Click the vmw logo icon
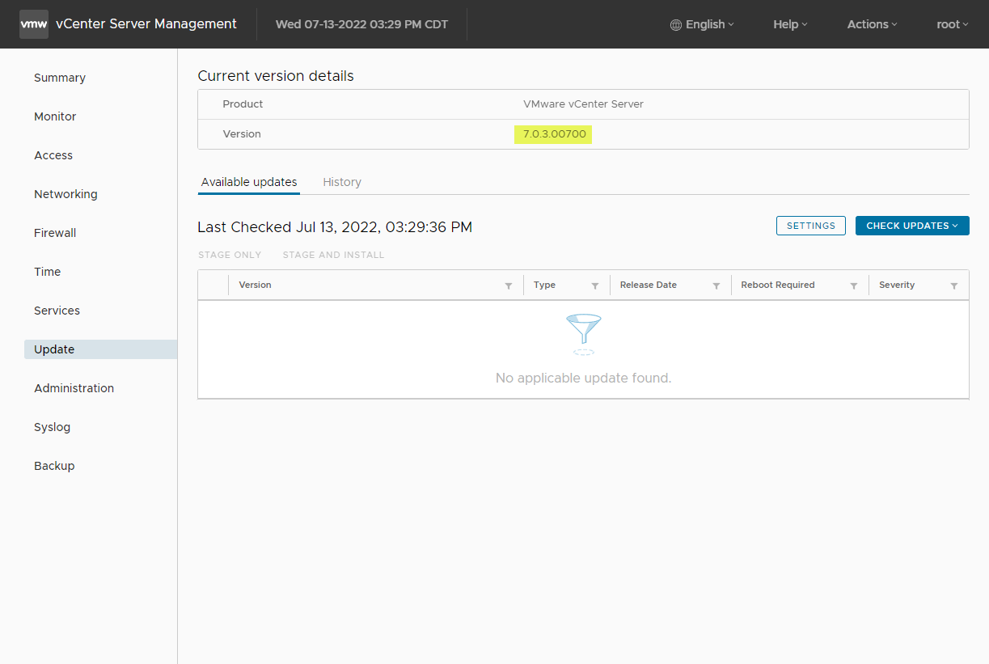The image size is (989, 664). tap(34, 24)
